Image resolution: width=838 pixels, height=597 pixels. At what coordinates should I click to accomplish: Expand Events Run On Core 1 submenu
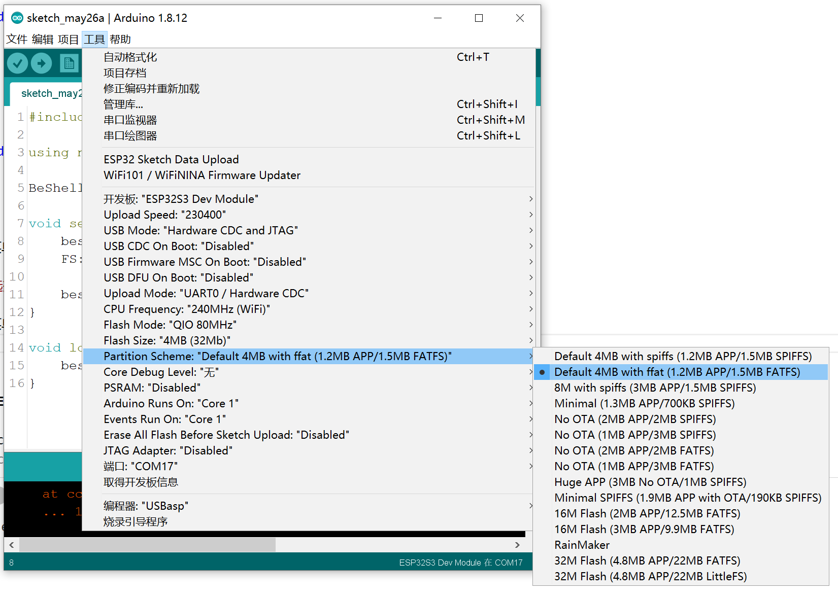309,419
